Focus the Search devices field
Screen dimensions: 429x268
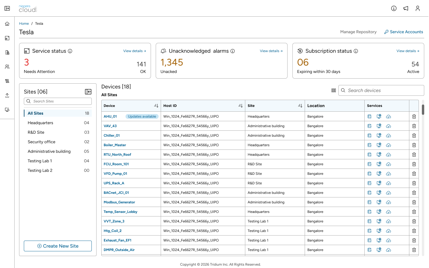pos(381,91)
